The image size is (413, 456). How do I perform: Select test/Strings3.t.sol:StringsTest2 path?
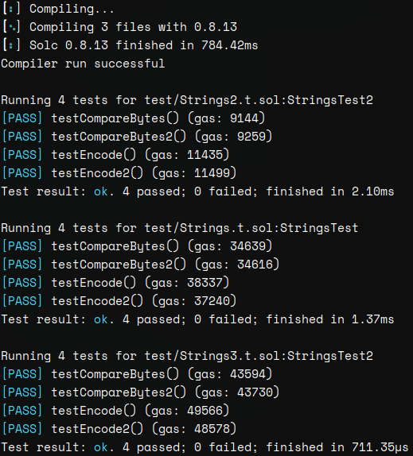coord(259,356)
